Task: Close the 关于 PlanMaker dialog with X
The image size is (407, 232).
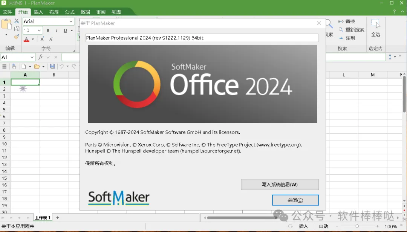Action: (x=319, y=23)
